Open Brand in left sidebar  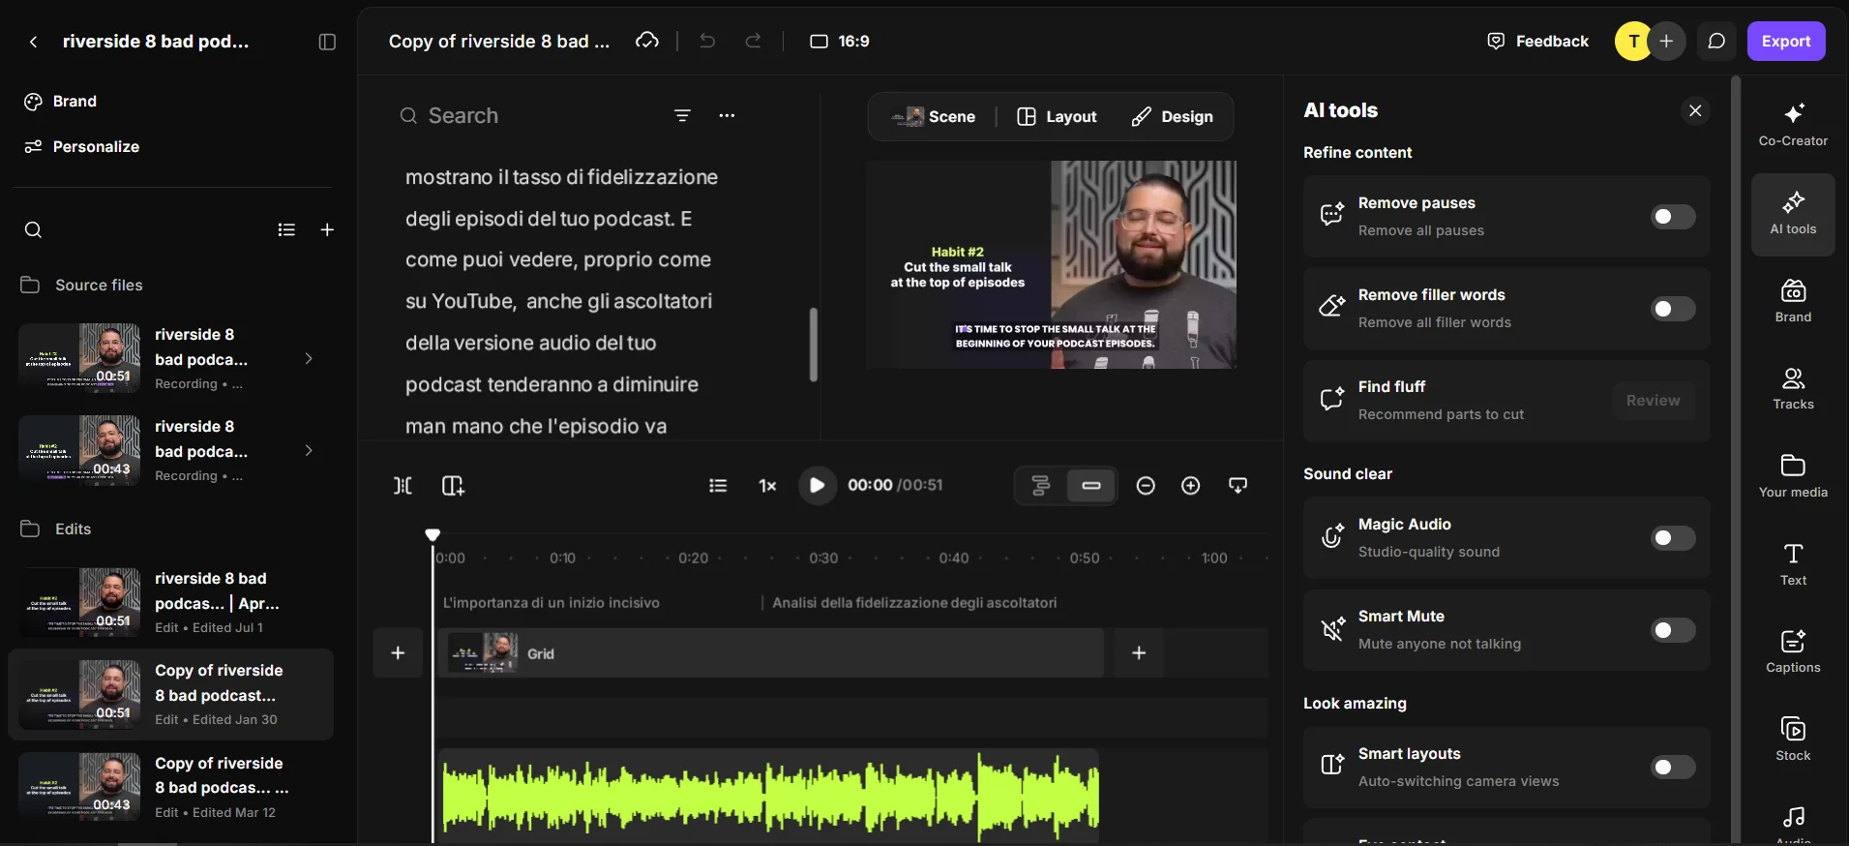60,101
